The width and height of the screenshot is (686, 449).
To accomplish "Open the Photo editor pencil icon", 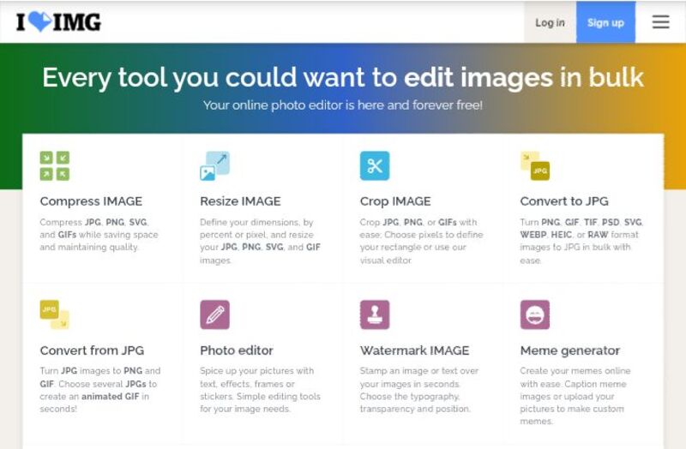I will 215,314.
